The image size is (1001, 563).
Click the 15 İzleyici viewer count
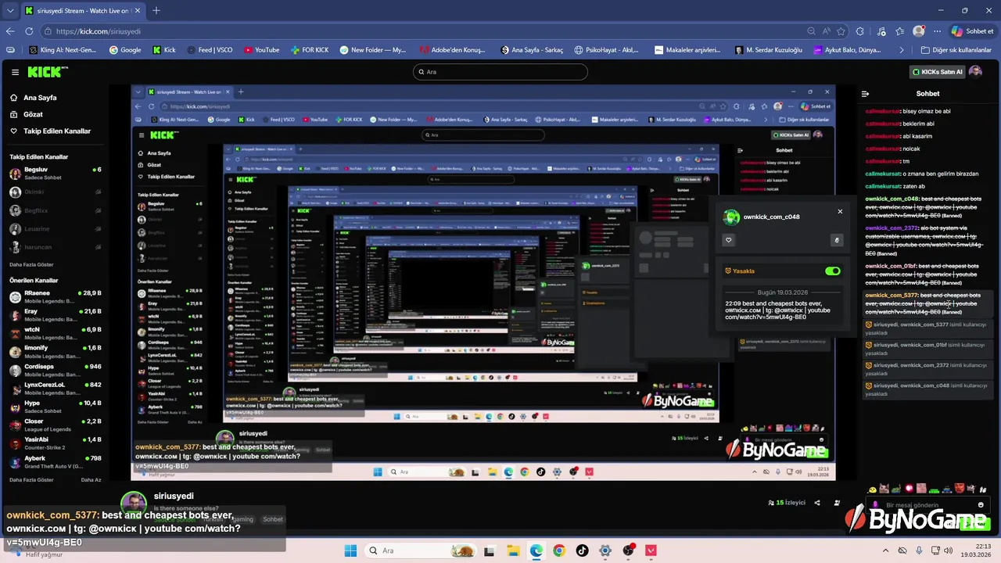tap(787, 503)
